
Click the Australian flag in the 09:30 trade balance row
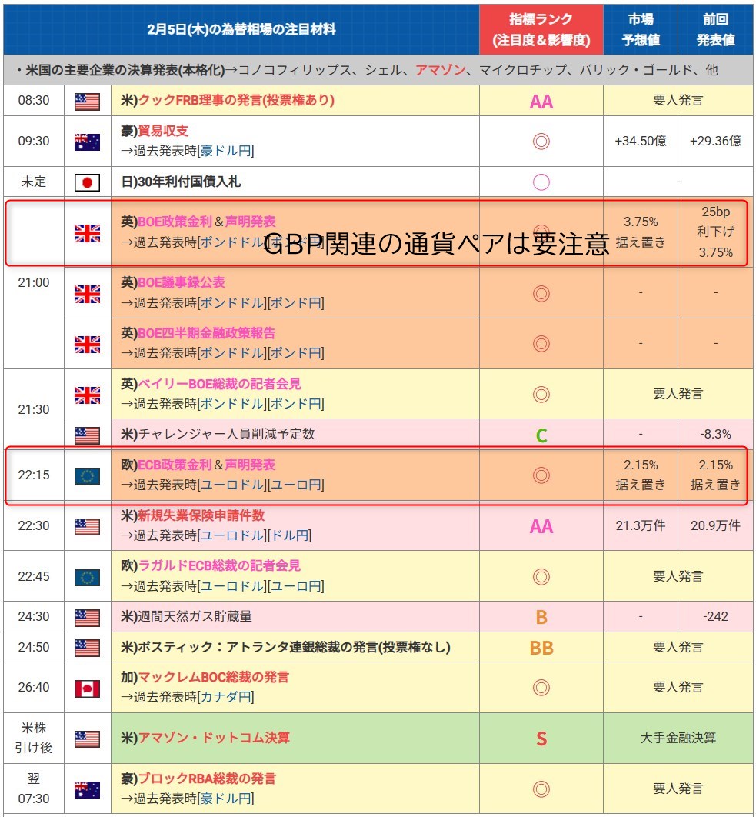[87, 141]
